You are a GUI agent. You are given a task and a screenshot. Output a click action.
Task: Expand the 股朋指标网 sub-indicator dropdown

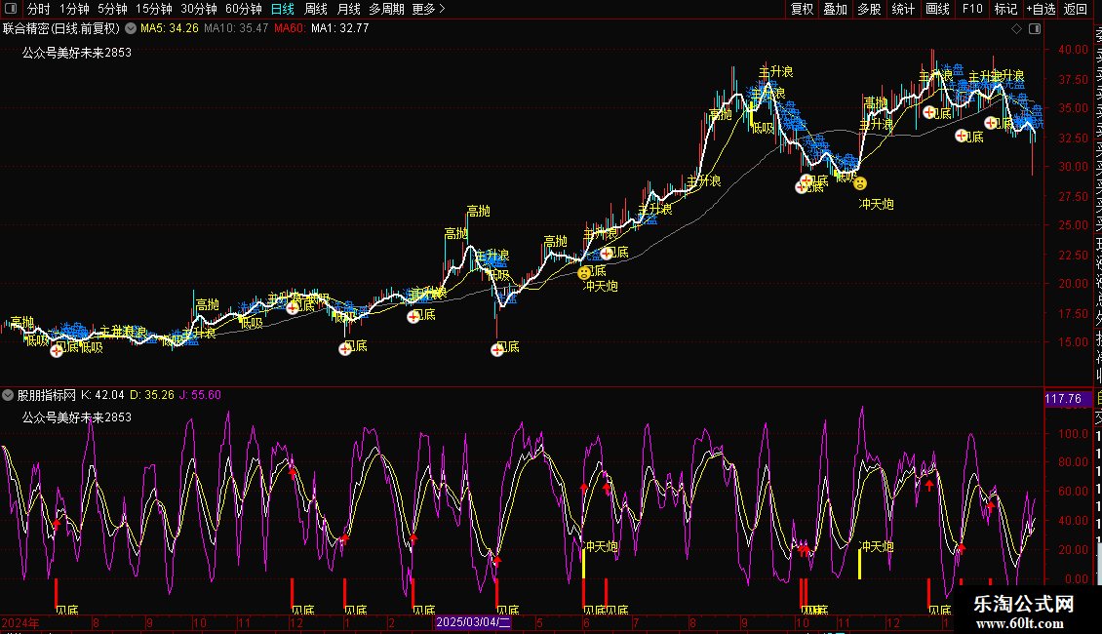(x=9, y=396)
